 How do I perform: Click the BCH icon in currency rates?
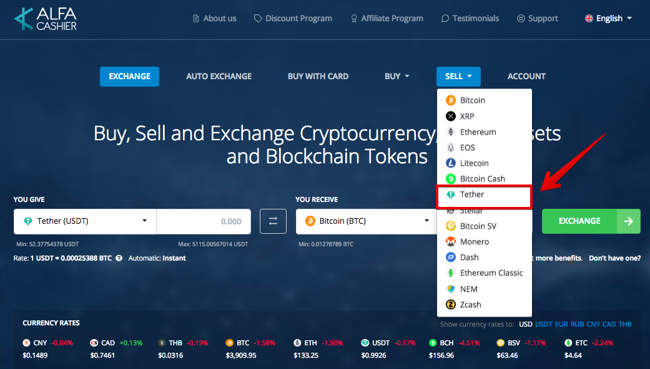(x=433, y=343)
